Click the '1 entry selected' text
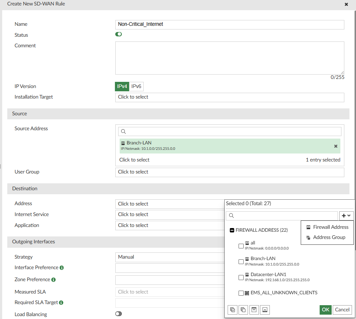This screenshot has height=319, width=356. [323, 160]
